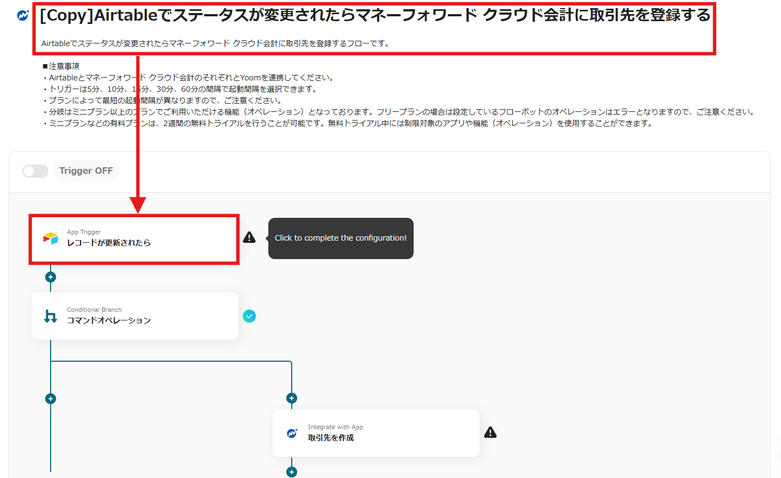Click the note about the 2週間 free trial
The height and width of the screenshot is (478, 781).
click(349, 123)
